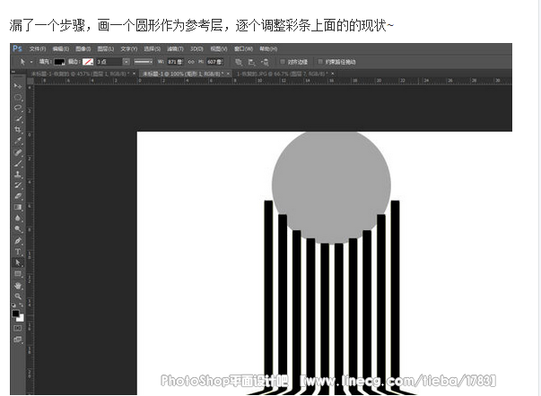Open the stroke line style dropdown

[144, 61]
